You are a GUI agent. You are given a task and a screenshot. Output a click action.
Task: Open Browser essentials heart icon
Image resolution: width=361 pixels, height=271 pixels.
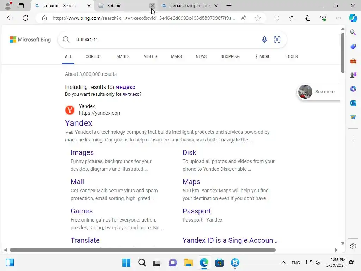(323, 18)
